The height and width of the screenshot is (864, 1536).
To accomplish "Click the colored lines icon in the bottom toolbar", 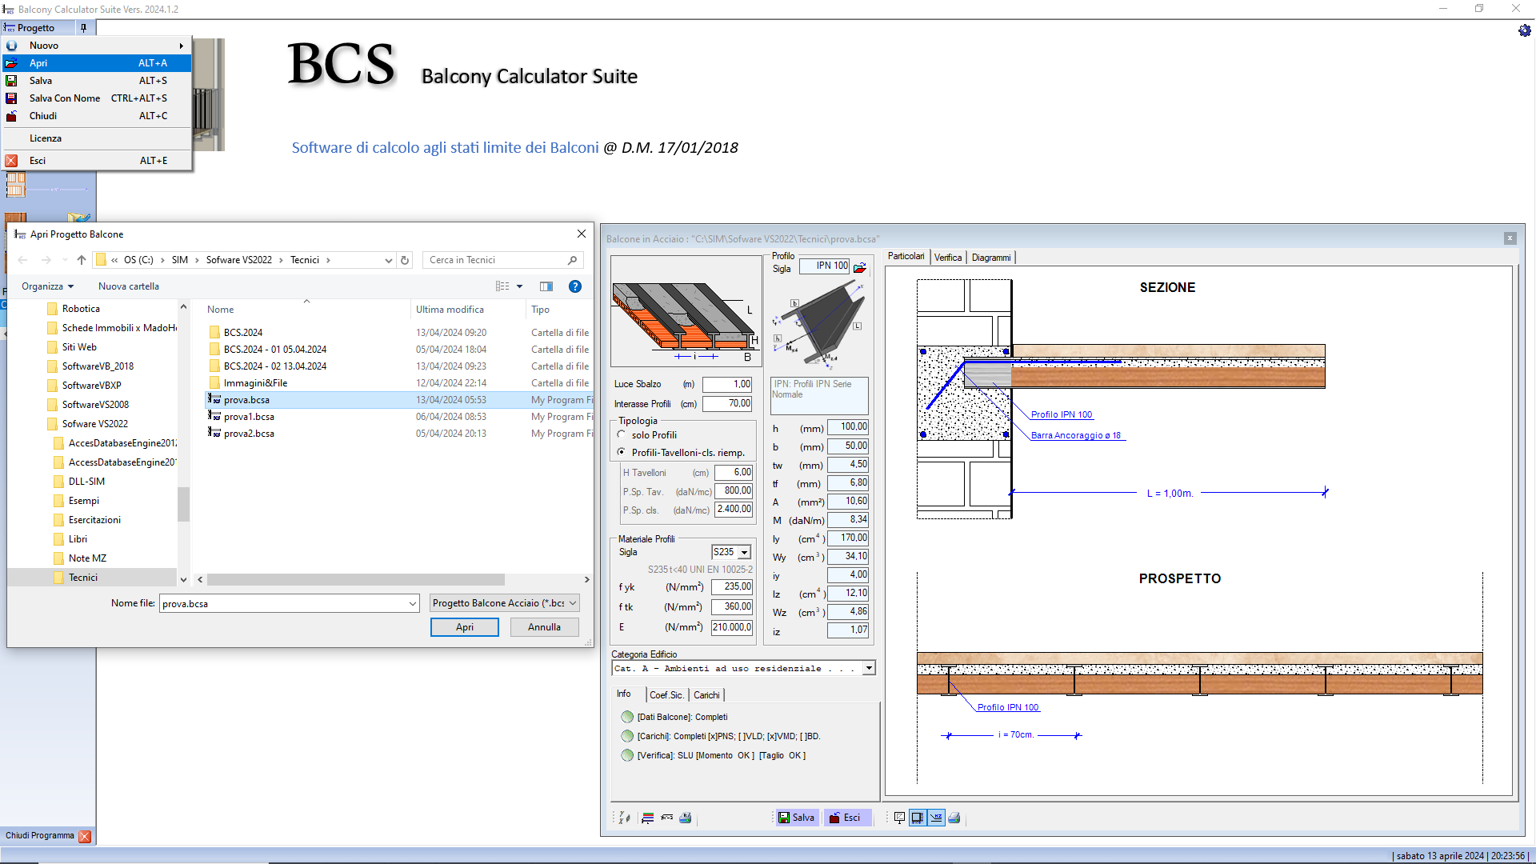I will 648,818.
